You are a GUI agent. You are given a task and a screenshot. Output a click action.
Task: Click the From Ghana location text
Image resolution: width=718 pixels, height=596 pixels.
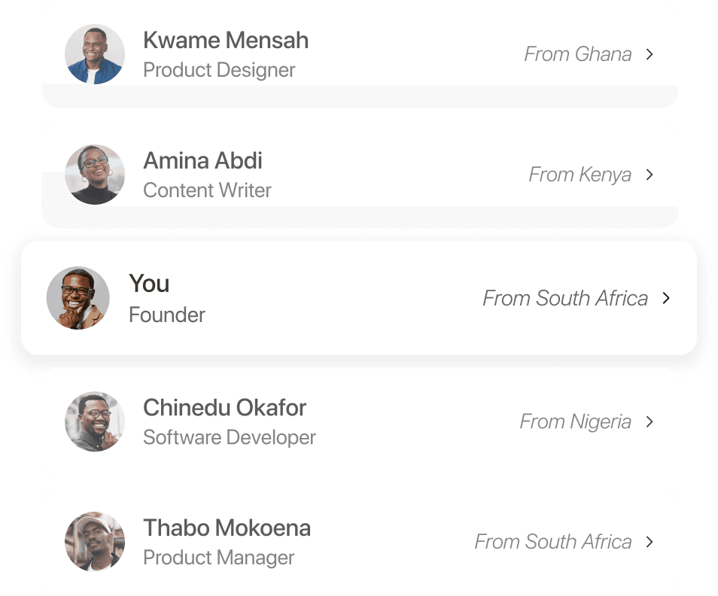577,54
